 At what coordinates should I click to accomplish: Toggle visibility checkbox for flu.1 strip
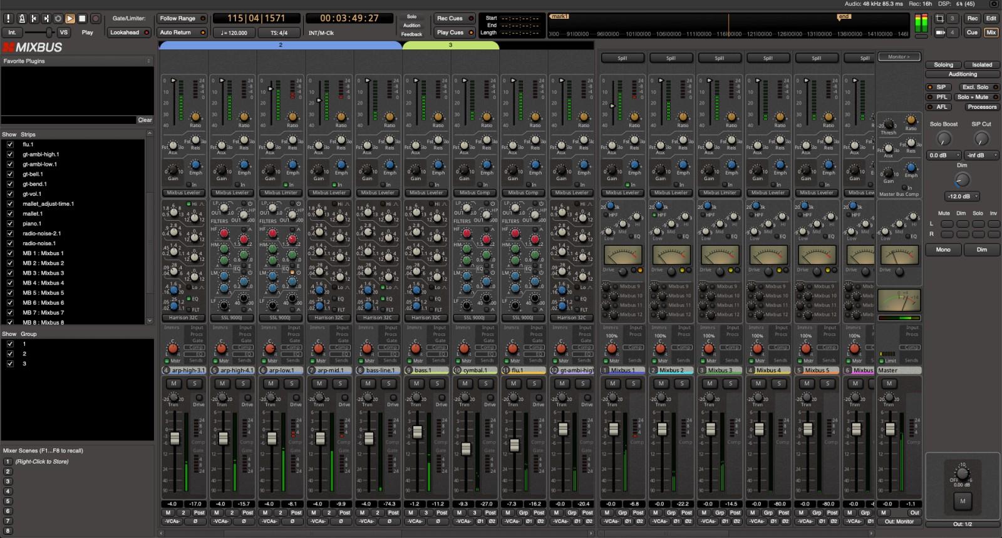pos(10,144)
